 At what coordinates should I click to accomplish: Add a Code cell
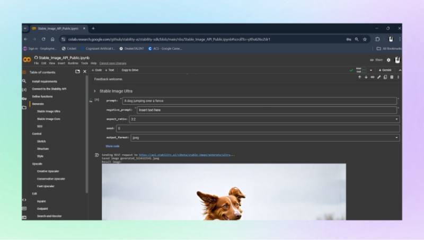[97, 70]
